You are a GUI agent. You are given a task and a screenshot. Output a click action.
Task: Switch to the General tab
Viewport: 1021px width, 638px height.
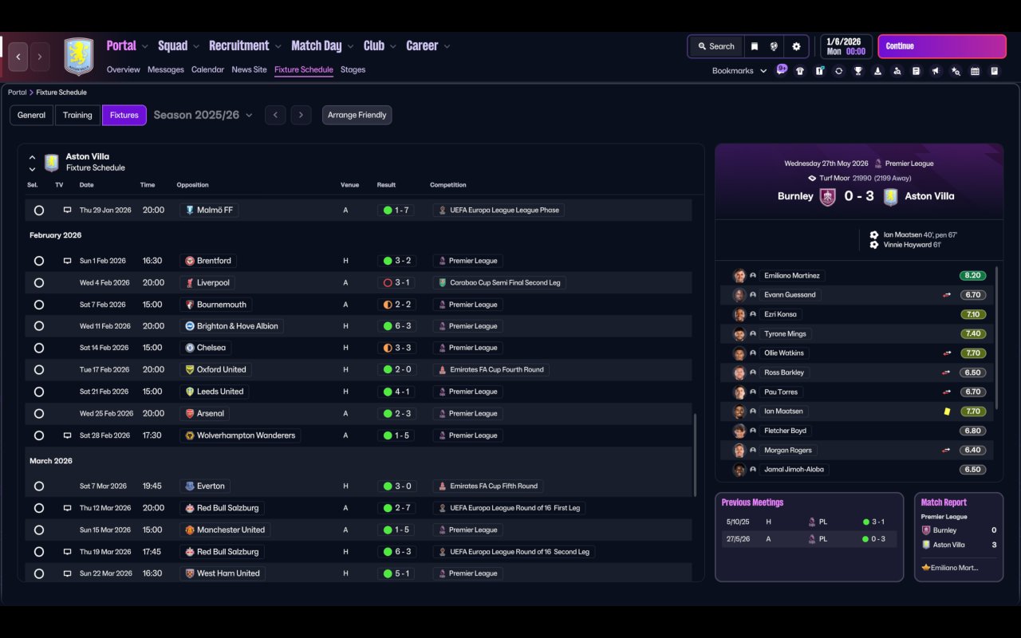coord(32,115)
